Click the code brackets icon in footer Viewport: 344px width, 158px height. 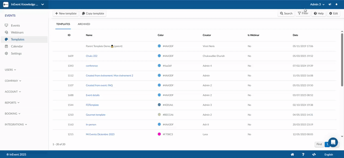pyautogui.click(x=314, y=155)
